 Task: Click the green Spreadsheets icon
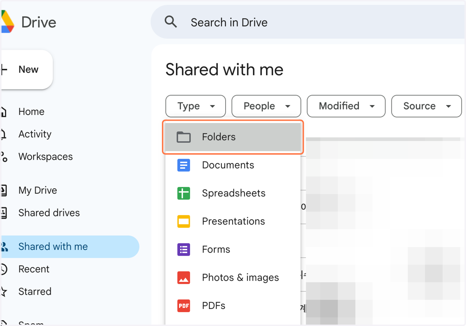point(184,193)
